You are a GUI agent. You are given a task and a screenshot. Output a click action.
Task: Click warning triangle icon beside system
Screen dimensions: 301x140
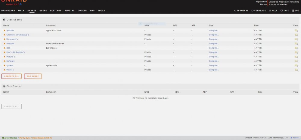[x=5, y=65]
